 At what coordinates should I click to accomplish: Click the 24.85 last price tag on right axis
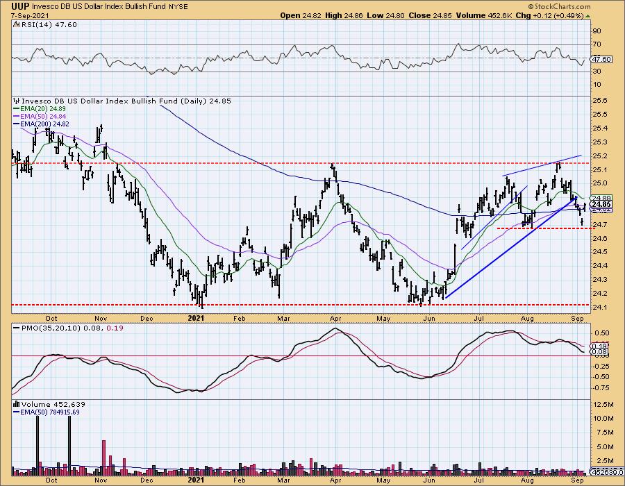[601, 205]
